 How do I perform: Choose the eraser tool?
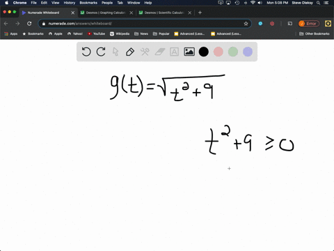click(159, 52)
